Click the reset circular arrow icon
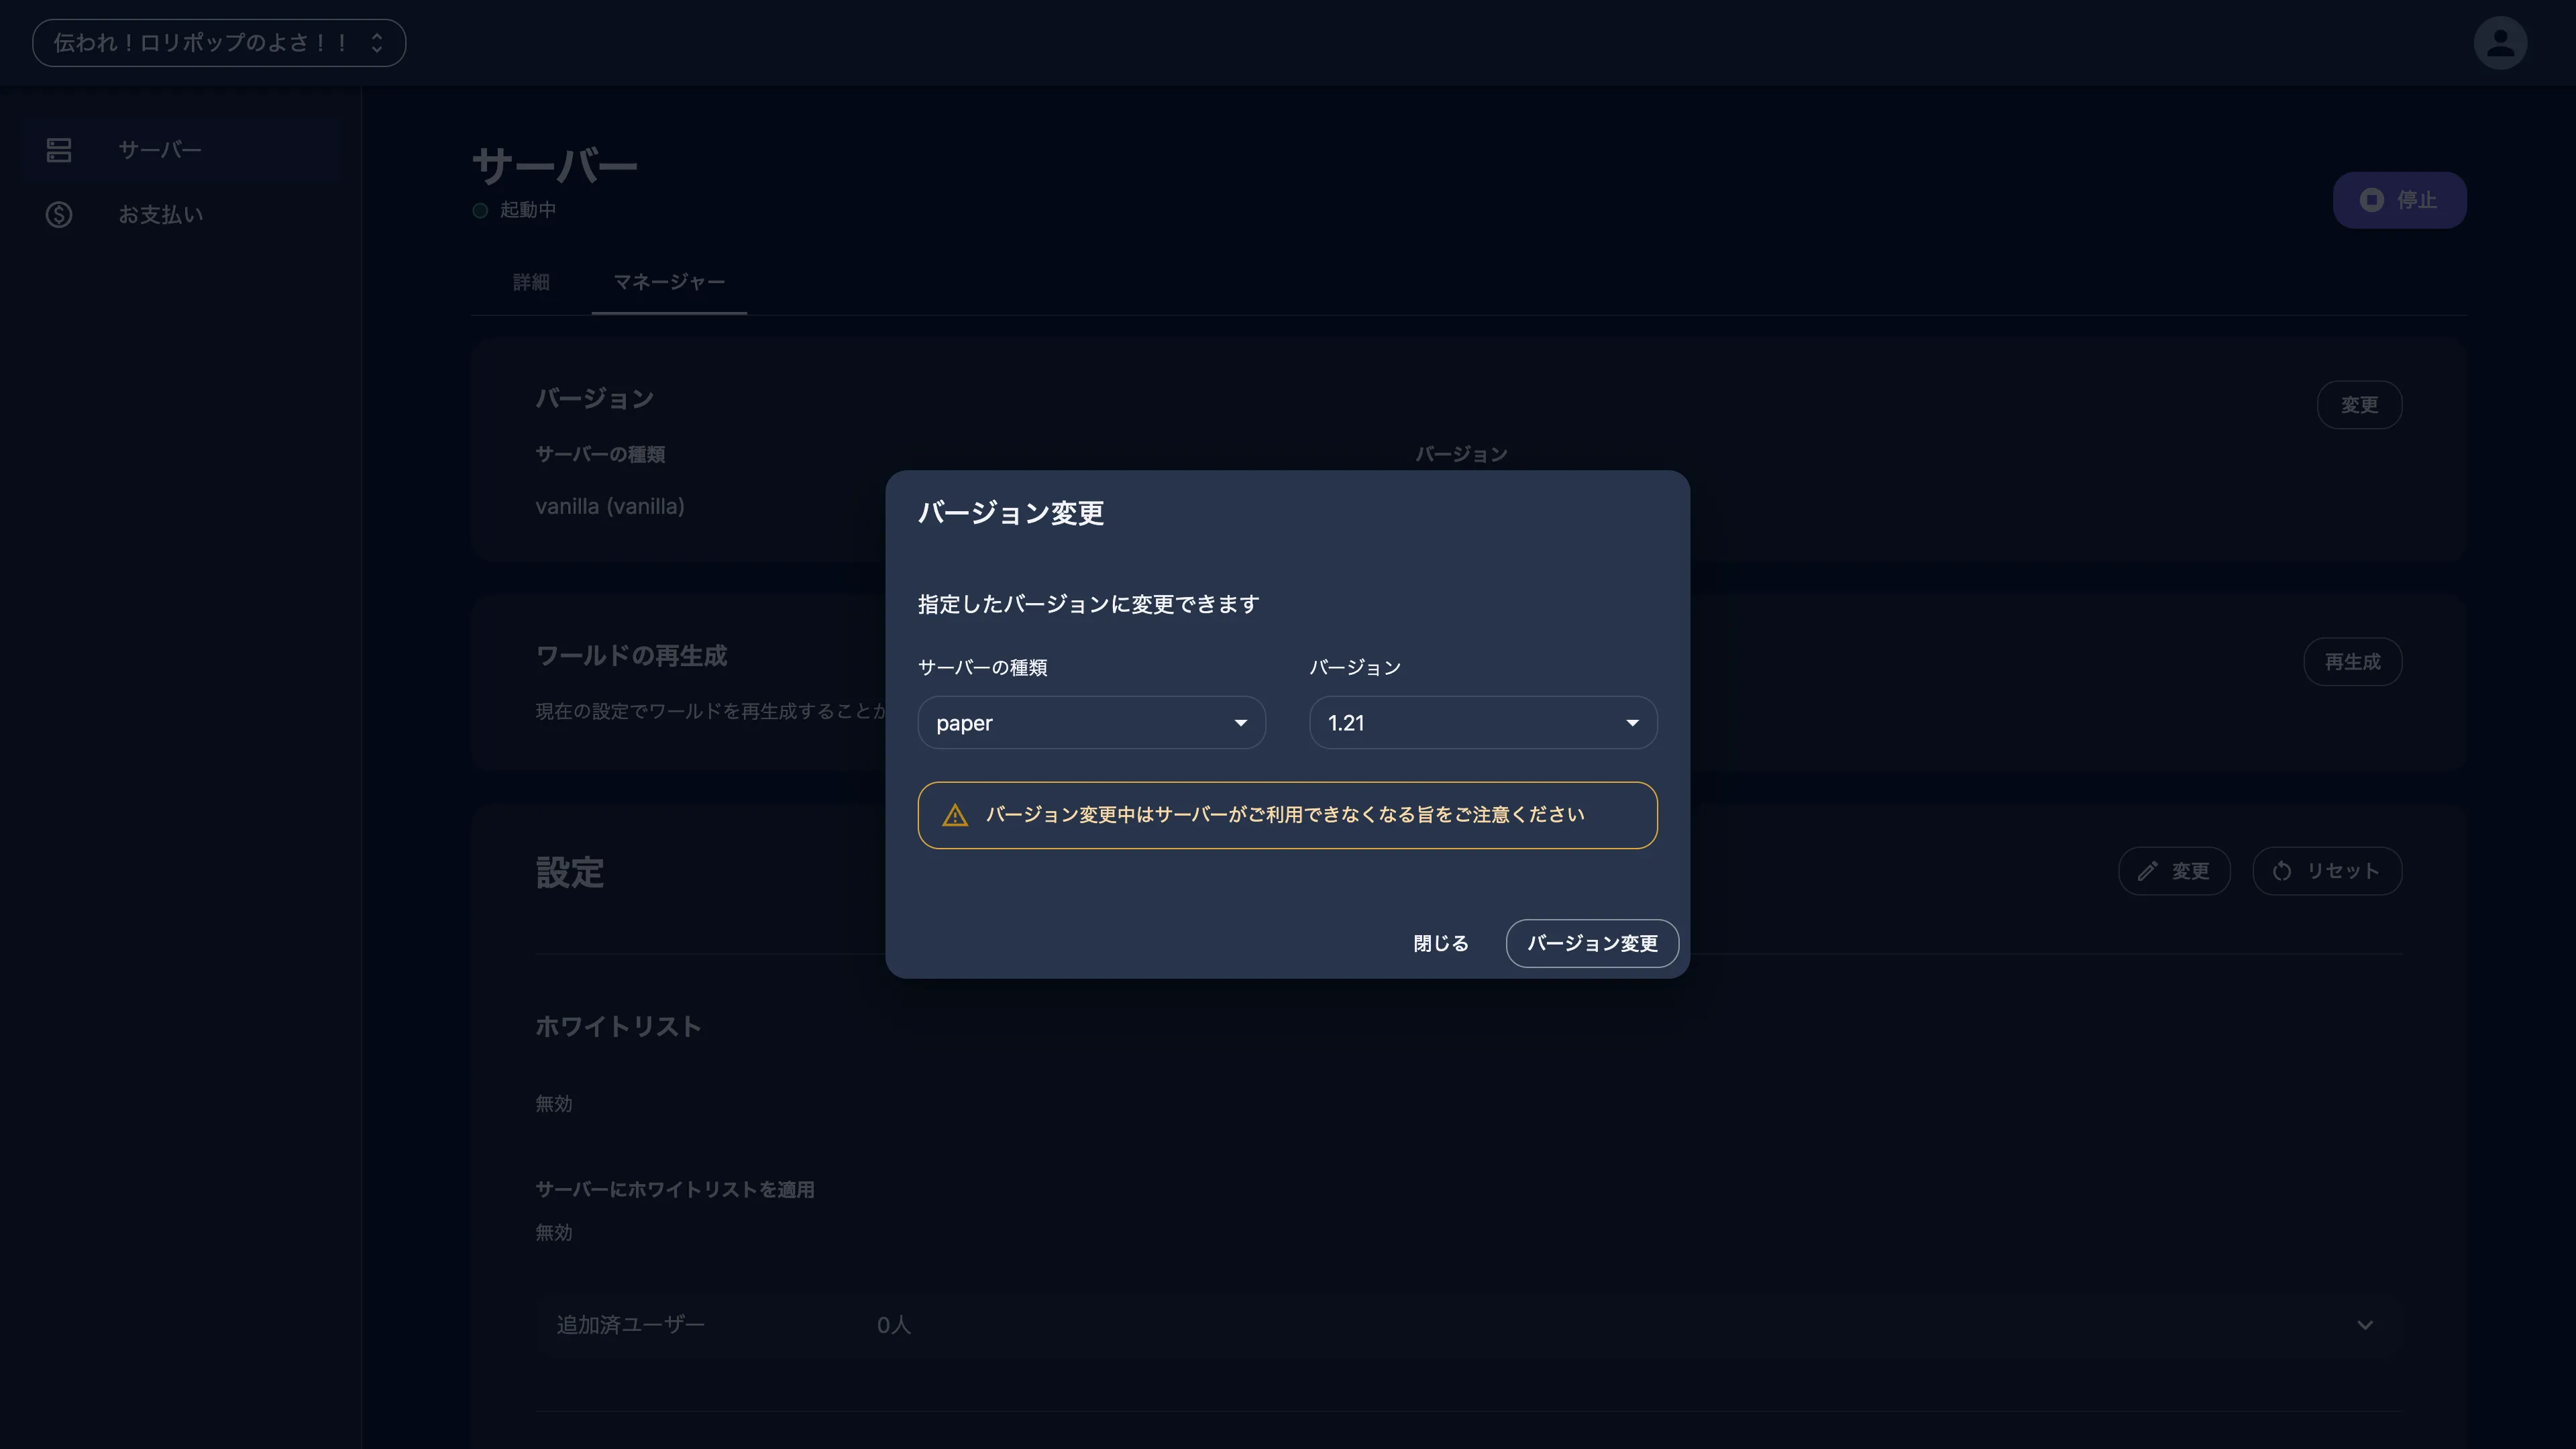Image resolution: width=2576 pixels, height=1449 pixels. click(x=2282, y=871)
